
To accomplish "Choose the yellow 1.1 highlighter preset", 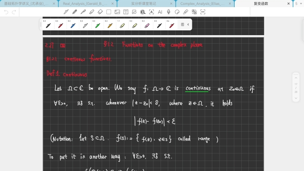I will click(122, 25).
